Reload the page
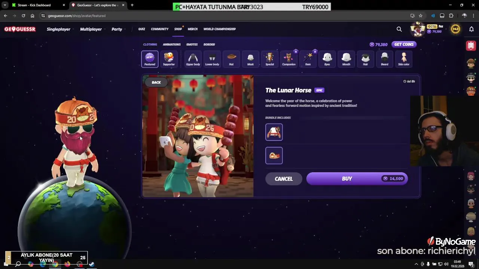 (x=23, y=16)
